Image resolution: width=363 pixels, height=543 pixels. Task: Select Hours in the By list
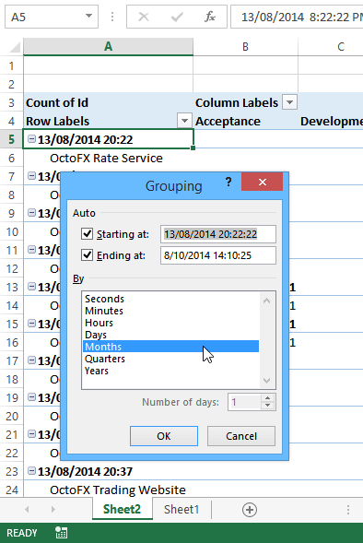[170, 323]
